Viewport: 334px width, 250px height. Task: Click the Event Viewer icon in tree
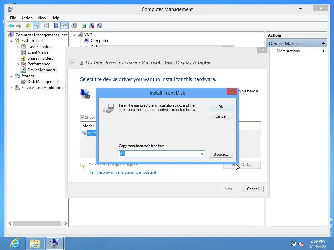tap(23, 52)
